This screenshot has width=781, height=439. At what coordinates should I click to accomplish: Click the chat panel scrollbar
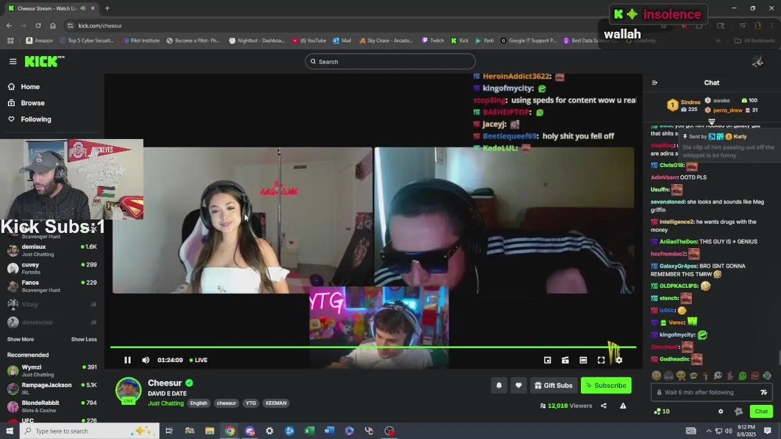tap(778, 358)
